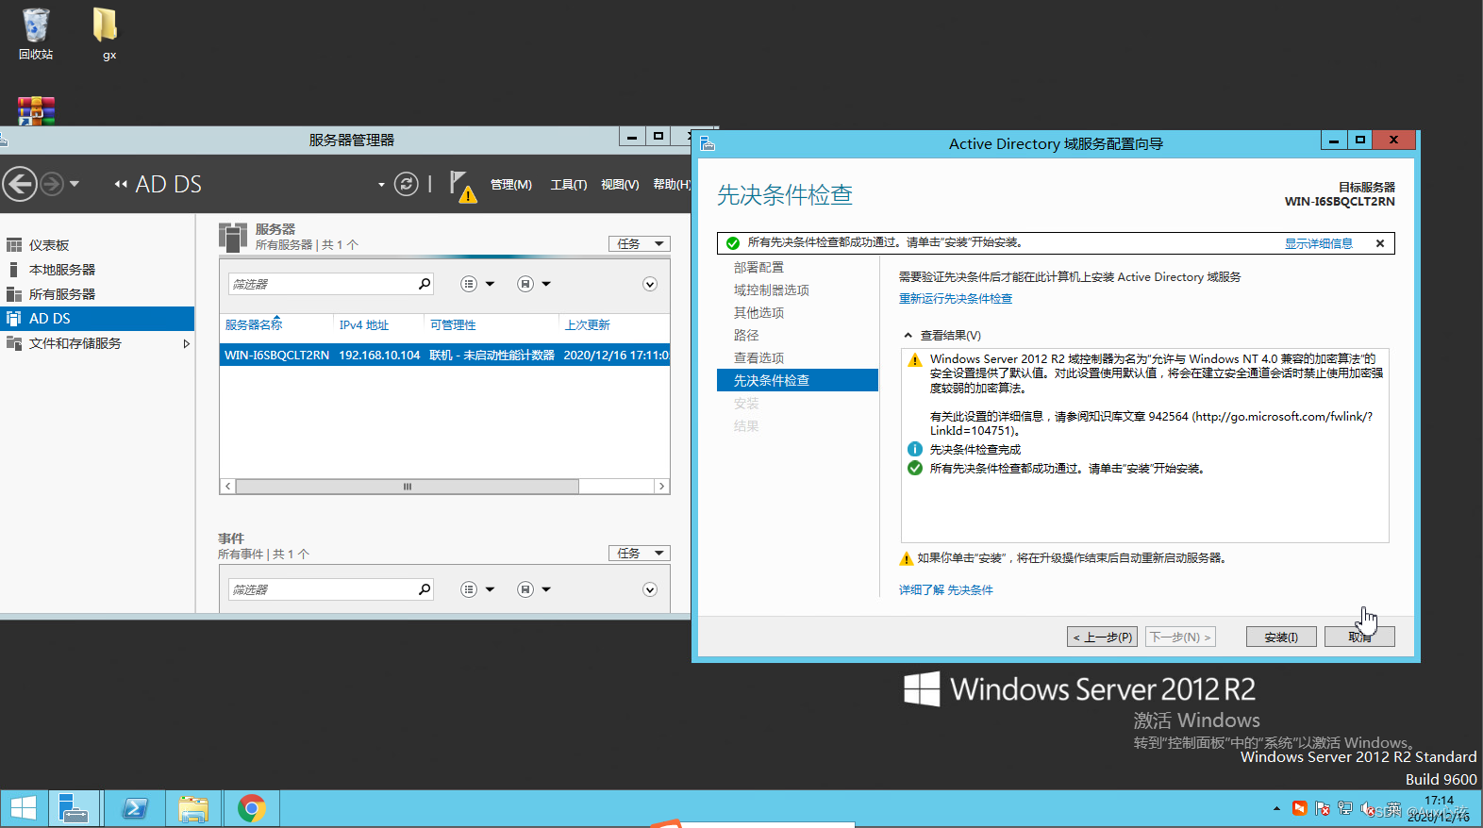Show hidden tray icons arrow

(x=1276, y=809)
